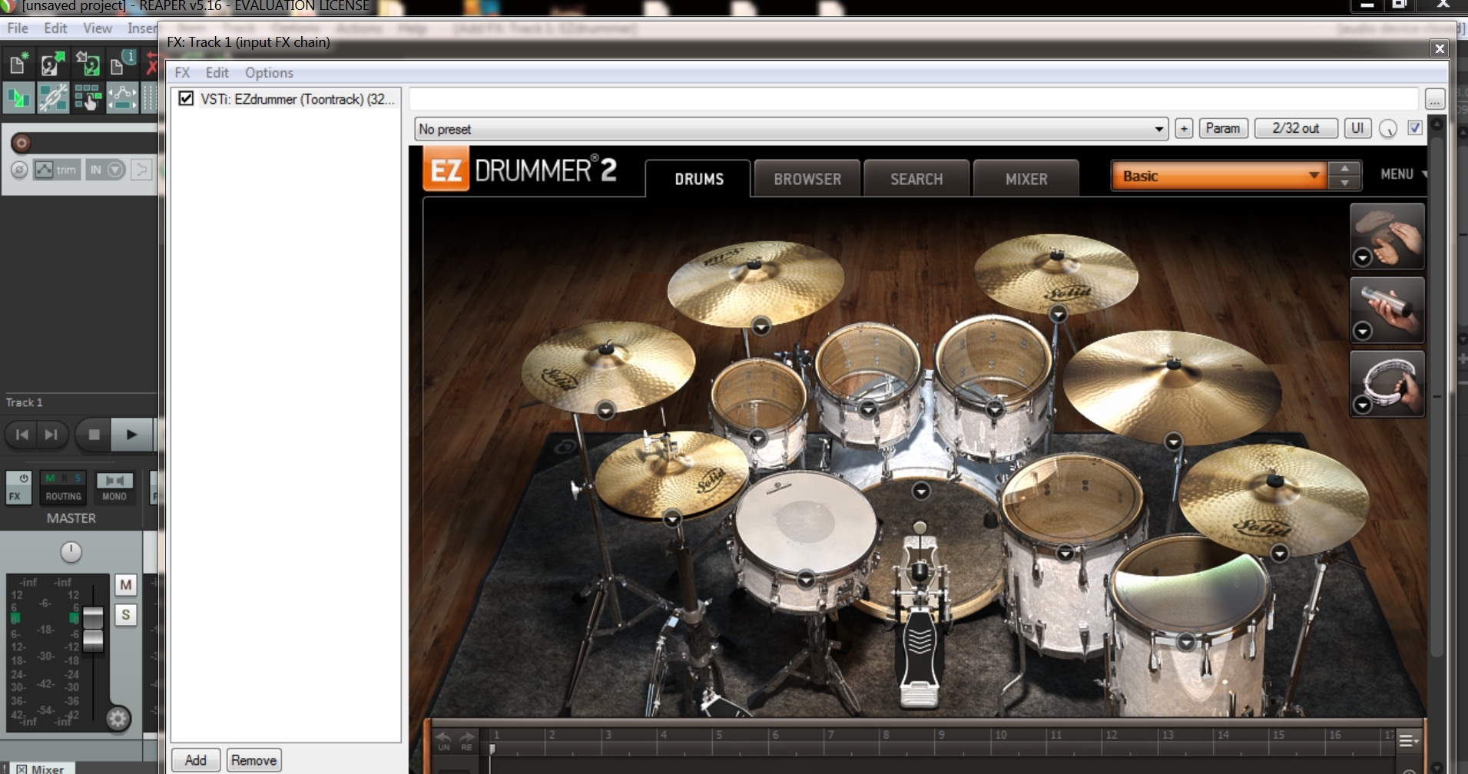Open the tambourine instrument dropdown arrow
Screen dimensions: 1468x774
1363,405
